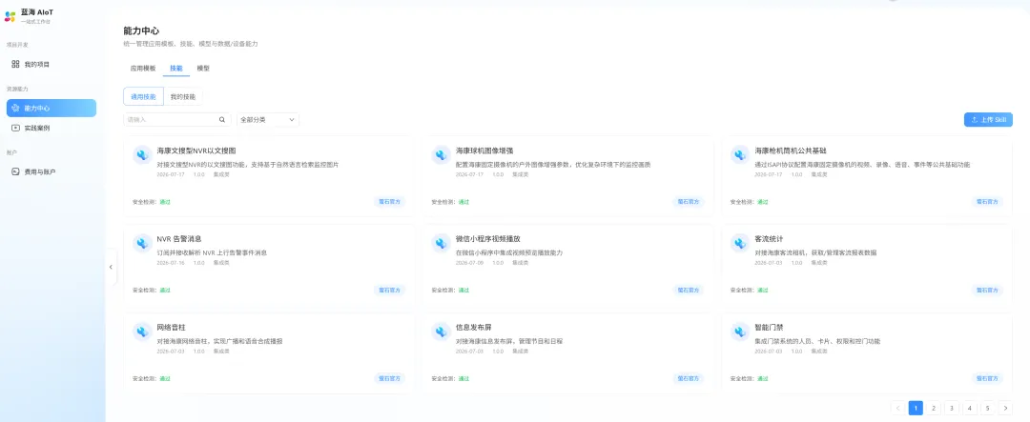Image resolution: width=1030 pixels, height=422 pixels.
Task: Click the 海康文搜型NVR以文搜图 skill icon
Action: click(142, 154)
